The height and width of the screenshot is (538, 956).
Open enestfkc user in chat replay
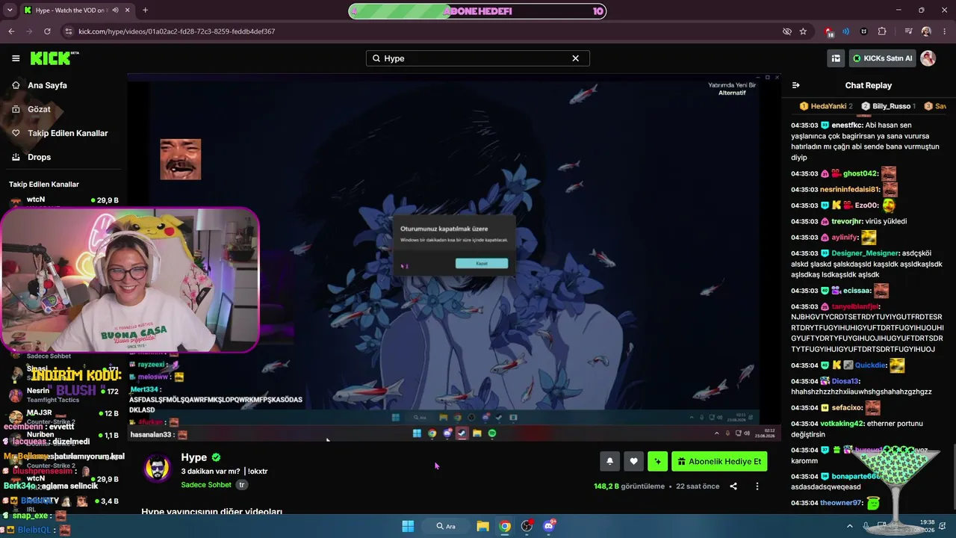tap(847, 126)
